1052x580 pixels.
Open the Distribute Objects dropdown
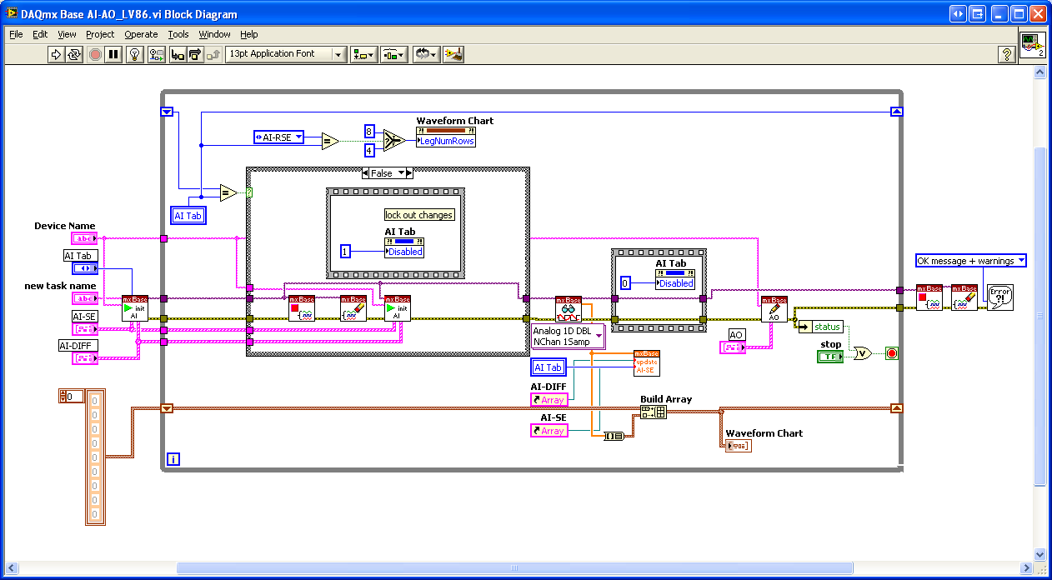click(x=393, y=54)
